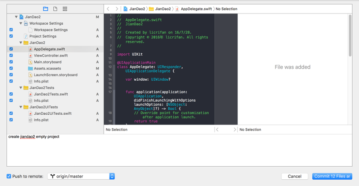Go forward using the jump bar's right arrow
The height and width of the screenshot is (186, 359).
point(117,9)
